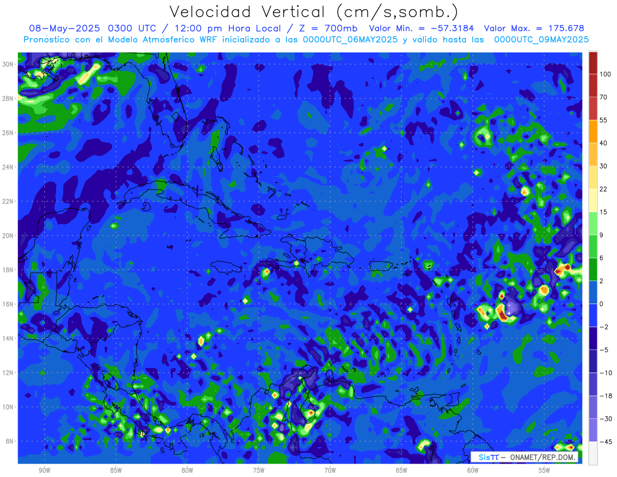Viewport: 617px width, 477px height.
Task: Click the 12N latitude label
Action: pyautogui.click(x=8, y=373)
